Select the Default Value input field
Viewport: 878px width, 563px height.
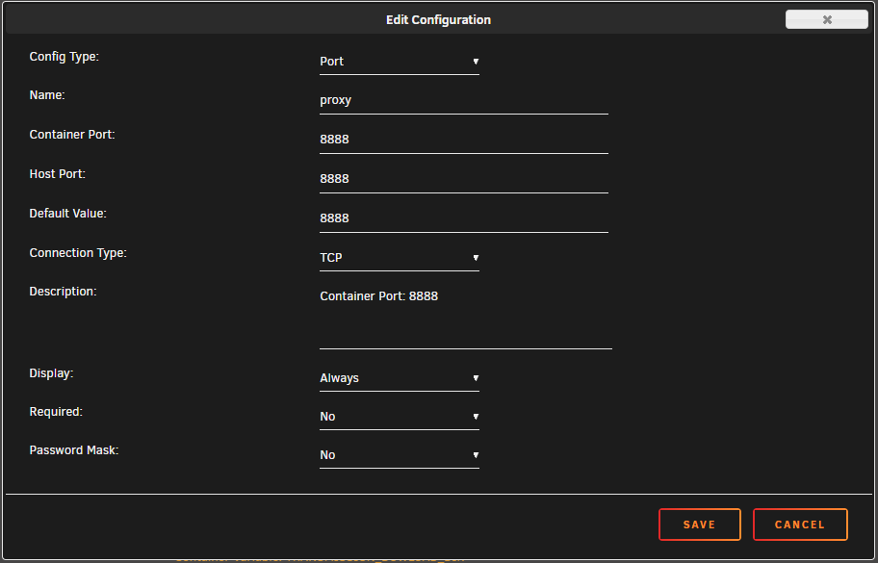coord(464,218)
